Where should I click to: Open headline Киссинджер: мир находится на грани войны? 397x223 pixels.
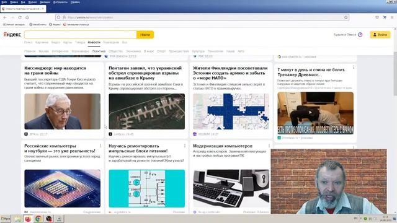click(55, 71)
